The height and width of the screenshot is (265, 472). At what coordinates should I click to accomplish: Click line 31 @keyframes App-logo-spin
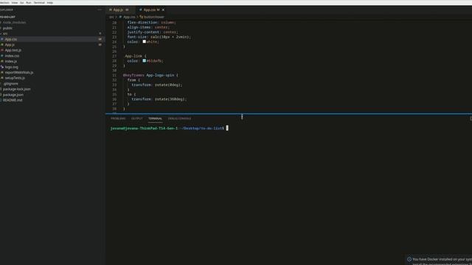click(150, 75)
